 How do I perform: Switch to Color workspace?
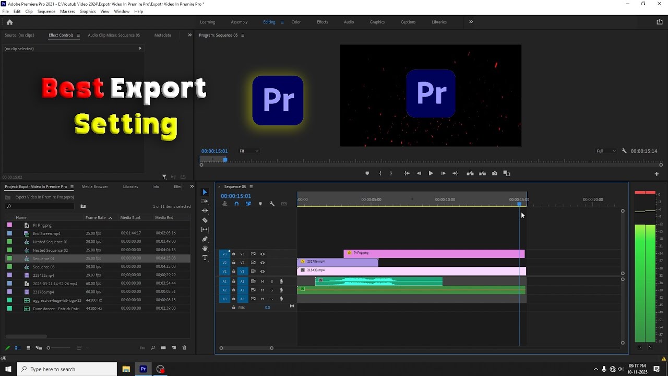[x=296, y=22]
